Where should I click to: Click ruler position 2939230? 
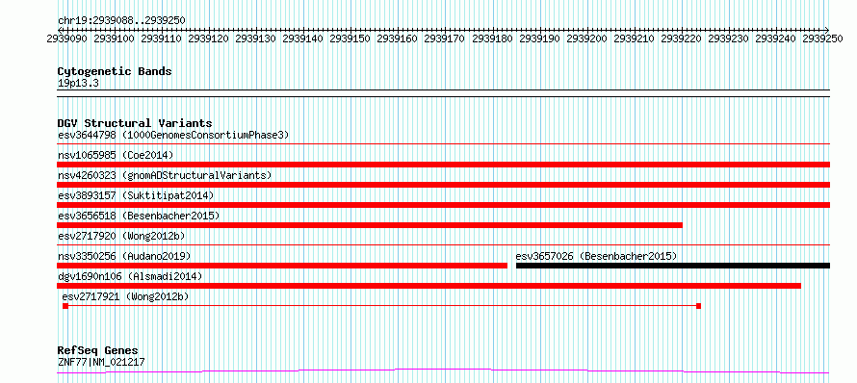pos(729,38)
